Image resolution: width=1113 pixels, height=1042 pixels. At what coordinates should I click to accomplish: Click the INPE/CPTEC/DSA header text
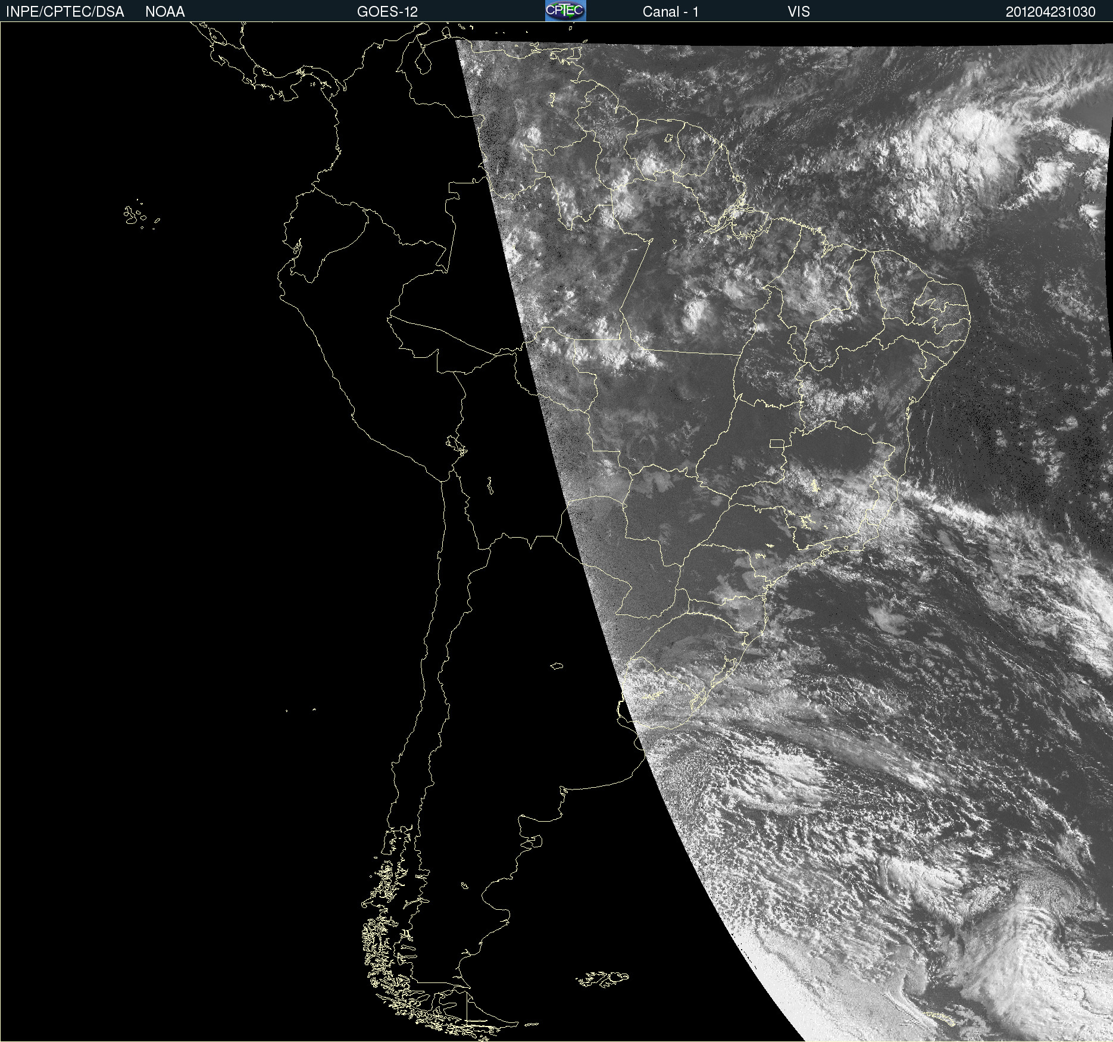[x=65, y=12]
